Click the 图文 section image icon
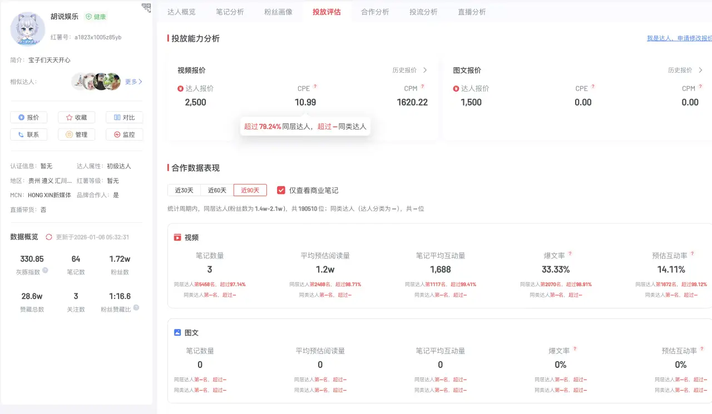 coord(177,332)
